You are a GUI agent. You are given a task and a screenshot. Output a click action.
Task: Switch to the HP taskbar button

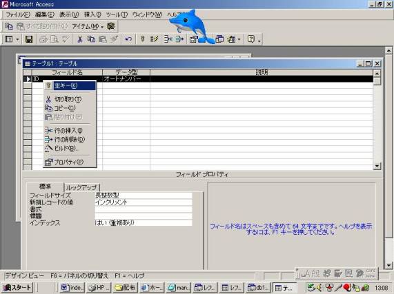coord(99,288)
